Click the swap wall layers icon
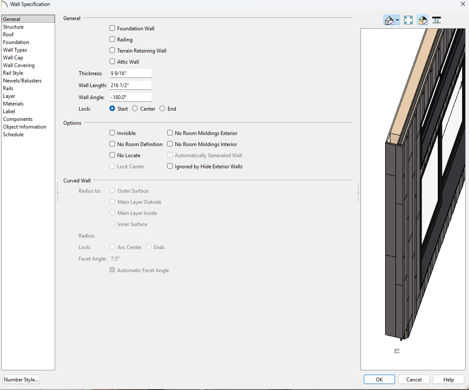This screenshot has width=469, height=390. [x=437, y=20]
